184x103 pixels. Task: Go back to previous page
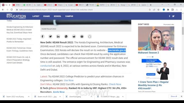[3, 10]
